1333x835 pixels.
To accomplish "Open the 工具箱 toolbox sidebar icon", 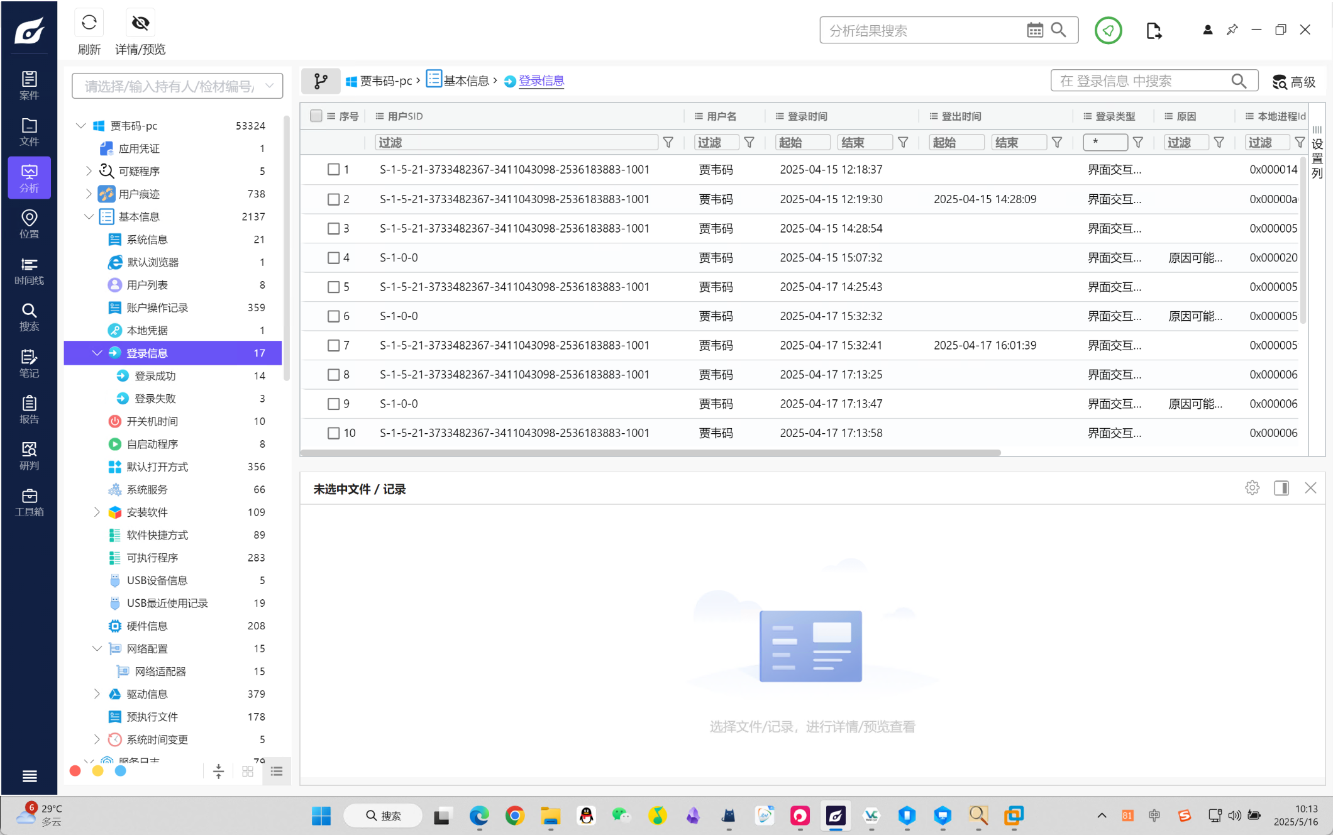I will (29, 502).
